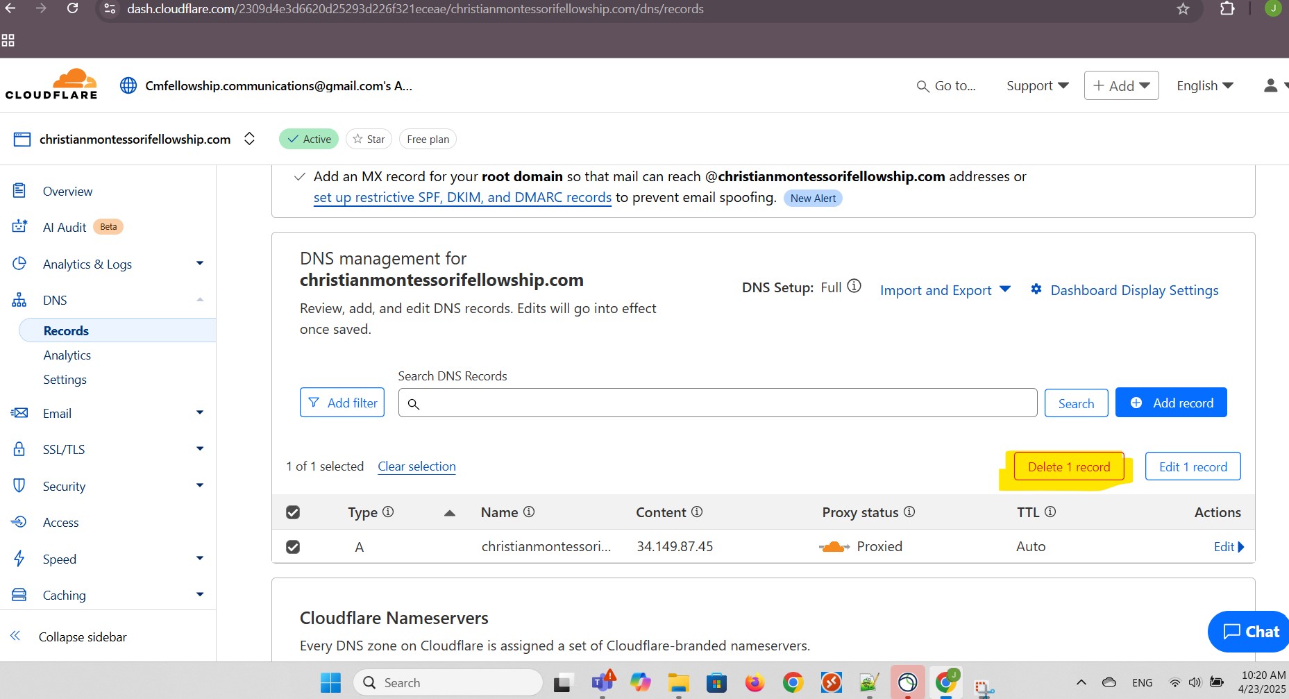This screenshot has width=1289, height=699.
Task: Select Settings under DNS
Action: click(65, 379)
